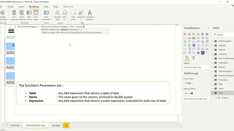
Task: Expand the ADDCOLUMNS table in Fields
Action: (212, 41)
